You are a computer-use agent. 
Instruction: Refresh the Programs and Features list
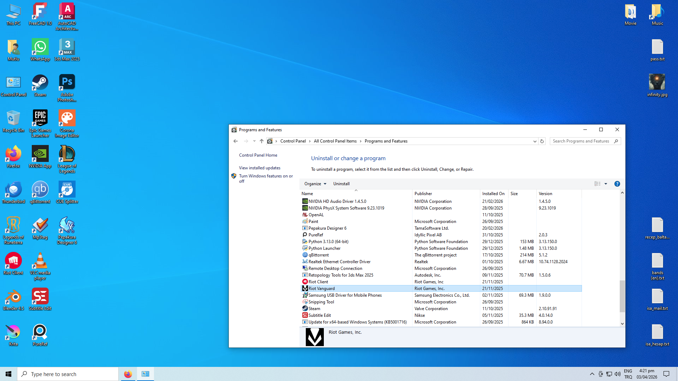(542, 141)
